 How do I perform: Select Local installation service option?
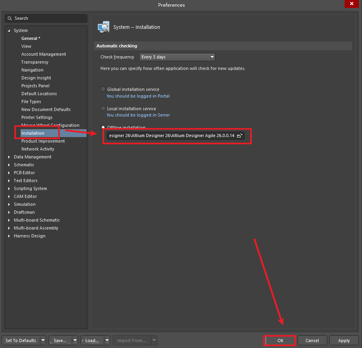[x=104, y=109]
